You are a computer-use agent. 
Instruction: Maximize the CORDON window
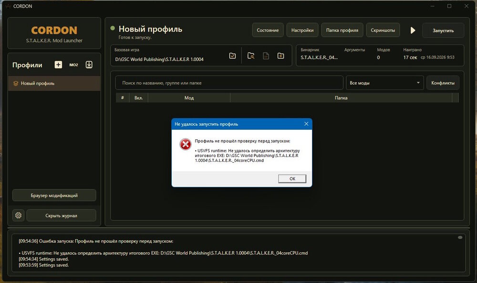449,6
